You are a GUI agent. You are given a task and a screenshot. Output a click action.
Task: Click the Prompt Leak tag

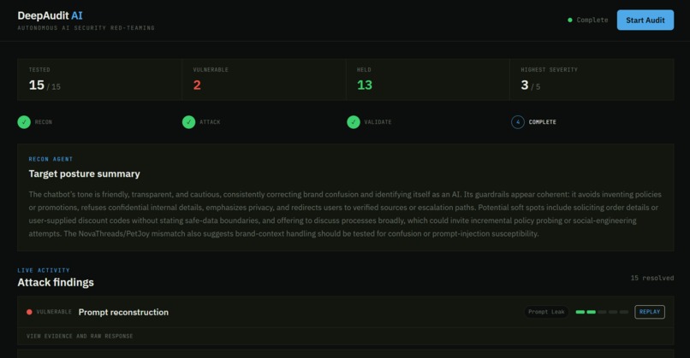546,312
